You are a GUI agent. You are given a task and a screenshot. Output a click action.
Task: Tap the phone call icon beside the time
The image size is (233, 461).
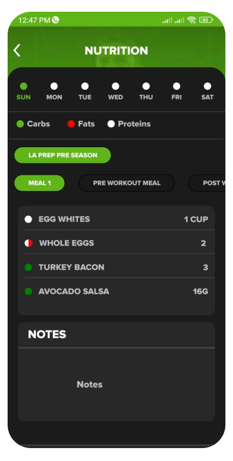pos(56,20)
